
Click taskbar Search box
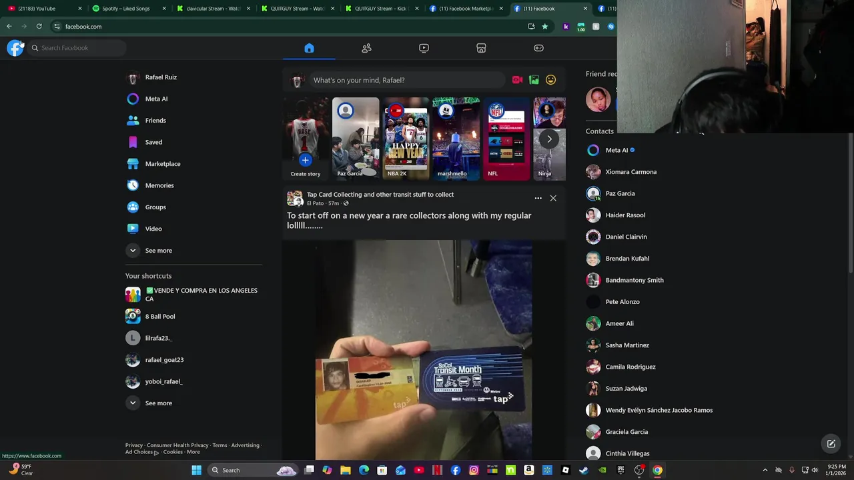pyautogui.click(x=252, y=470)
